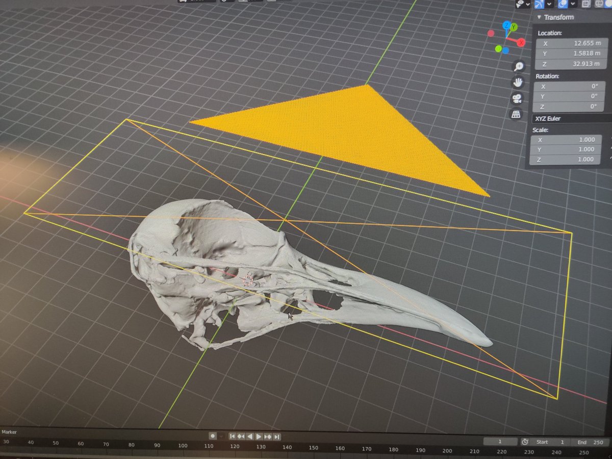This screenshot has height=459, width=612.
Task: Click the End frame field
Action: point(590,442)
